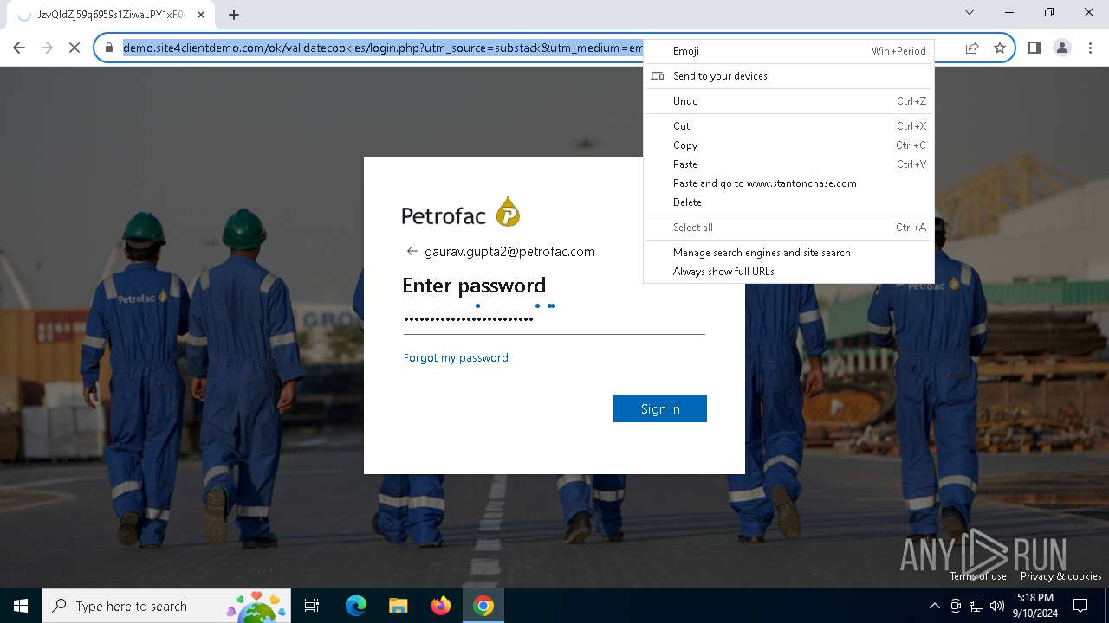Click the Sign in button

tap(660, 408)
